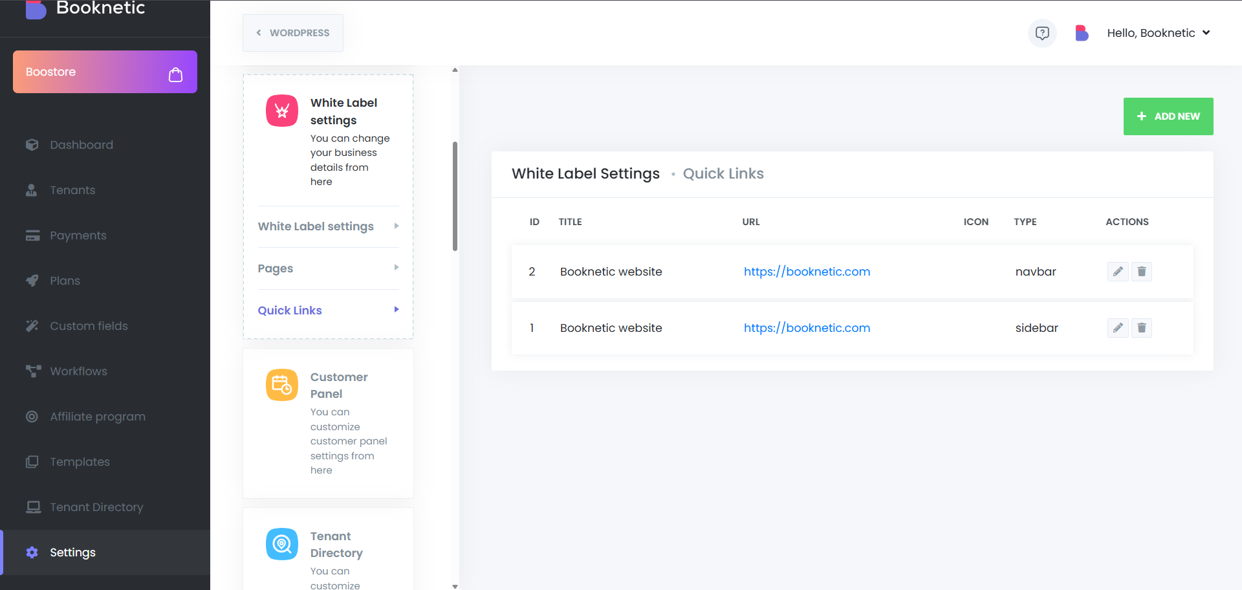Select the Pages settings entry
The image size is (1242, 590).
pos(328,268)
